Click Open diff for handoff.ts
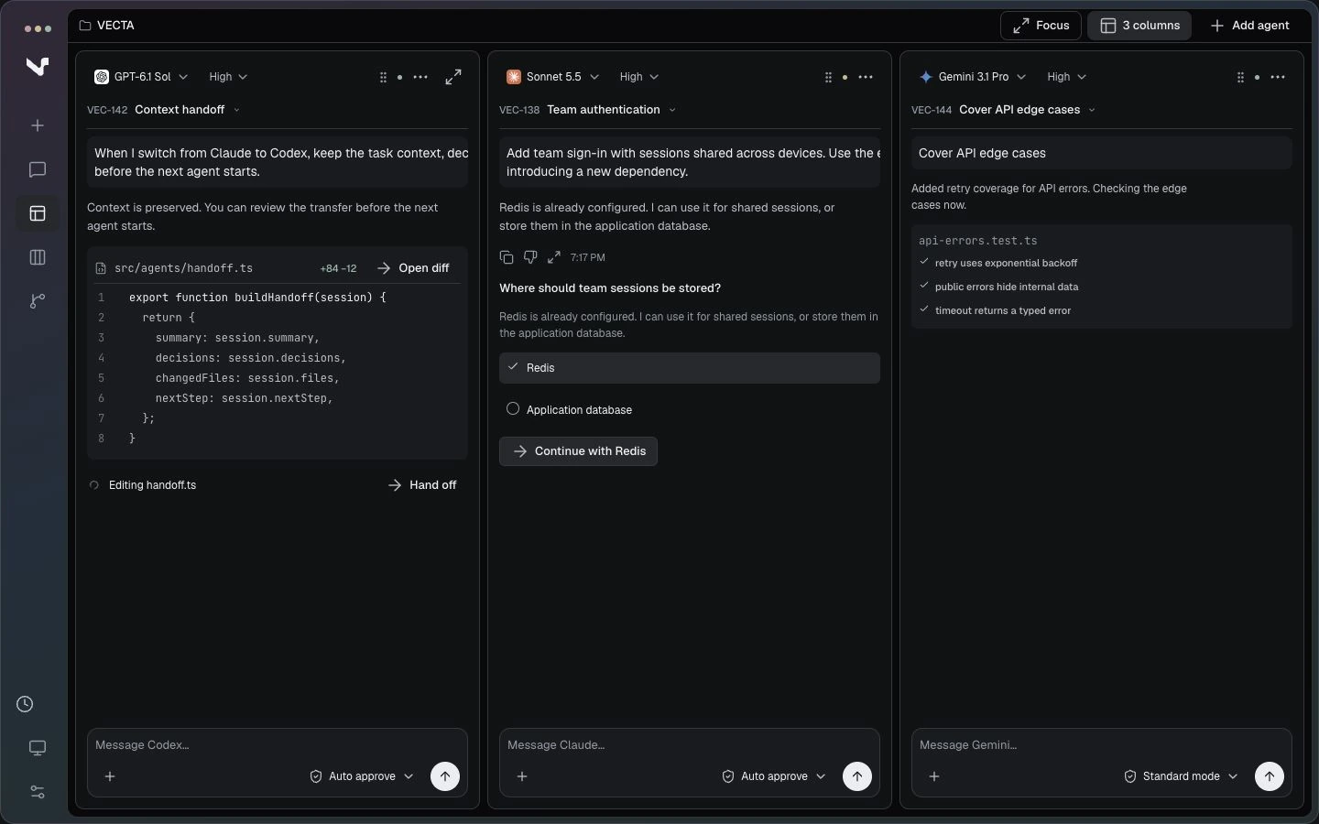The width and height of the screenshot is (1319, 824). [x=413, y=268]
